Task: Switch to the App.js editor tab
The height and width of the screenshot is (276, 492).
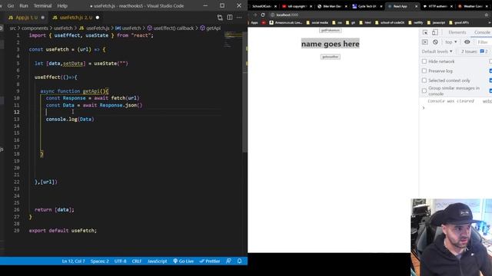Action: pos(25,18)
